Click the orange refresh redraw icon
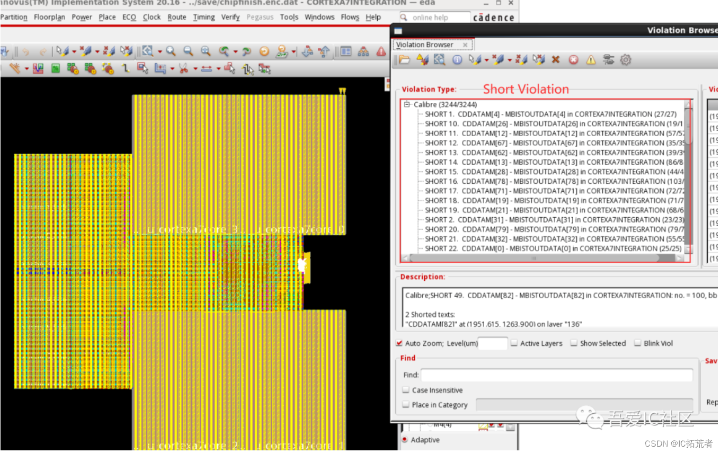 [x=264, y=51]
